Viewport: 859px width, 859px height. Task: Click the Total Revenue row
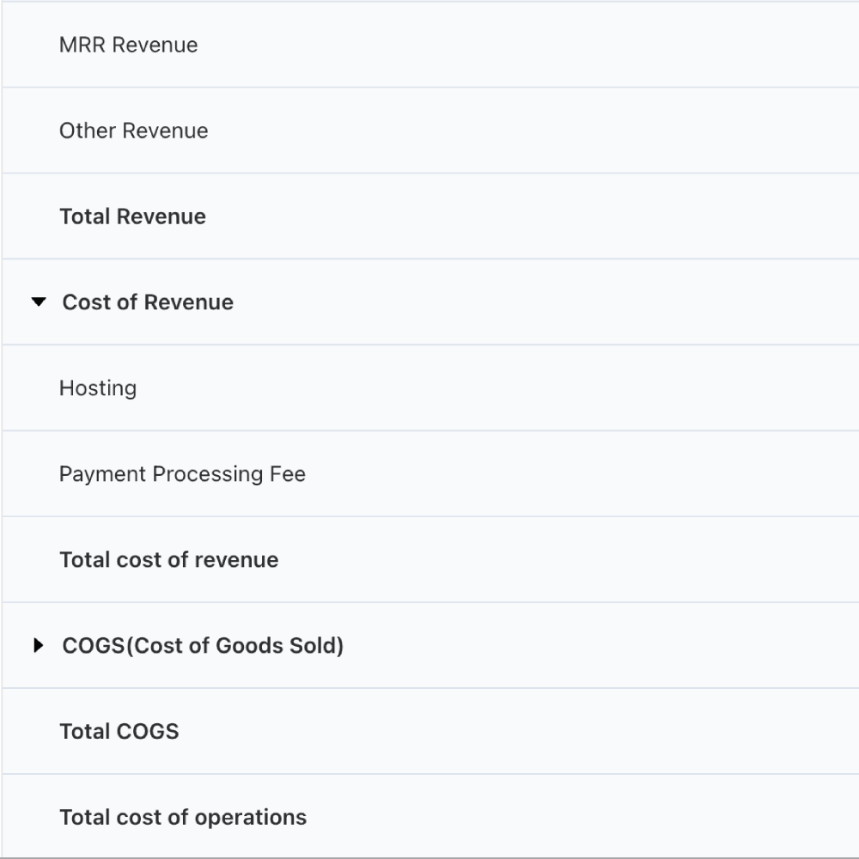pyautogui.click(x=131, y=216)
